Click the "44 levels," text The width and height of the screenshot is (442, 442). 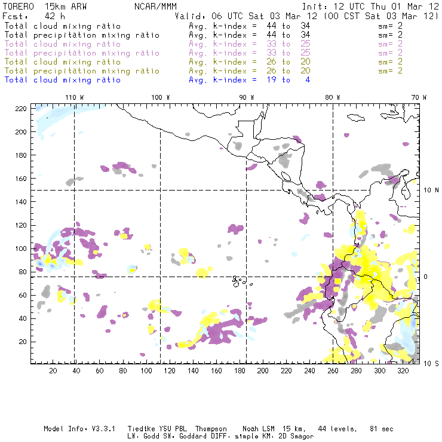[337, 429]
